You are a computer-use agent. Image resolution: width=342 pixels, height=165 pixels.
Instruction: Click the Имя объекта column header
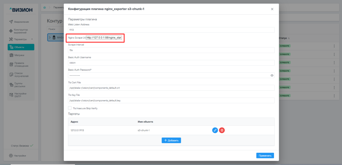[145, 122]
